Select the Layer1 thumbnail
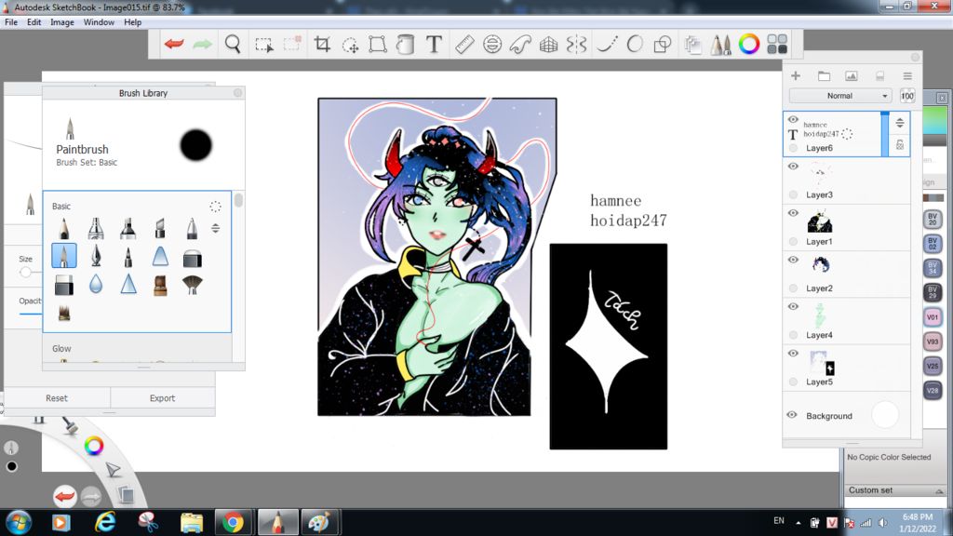The height and width of the screenshot is (536, 953). click(820, 221)
